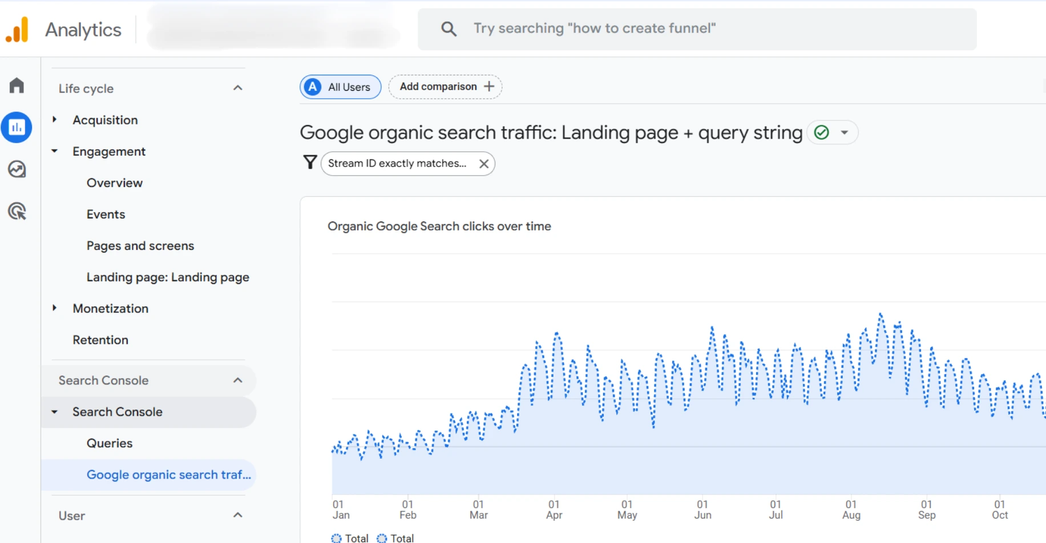Expand the Acquisition menu arrow

pos(55,119)
